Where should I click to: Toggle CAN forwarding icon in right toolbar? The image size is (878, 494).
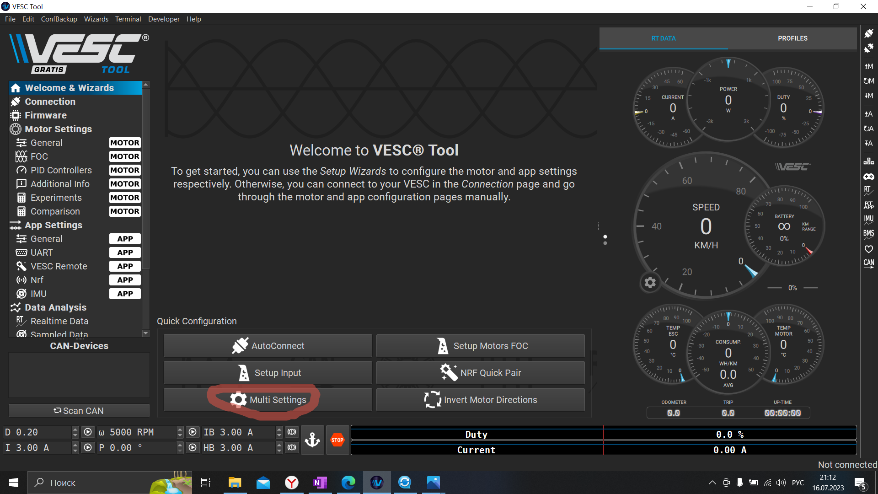tap(868, 264)
